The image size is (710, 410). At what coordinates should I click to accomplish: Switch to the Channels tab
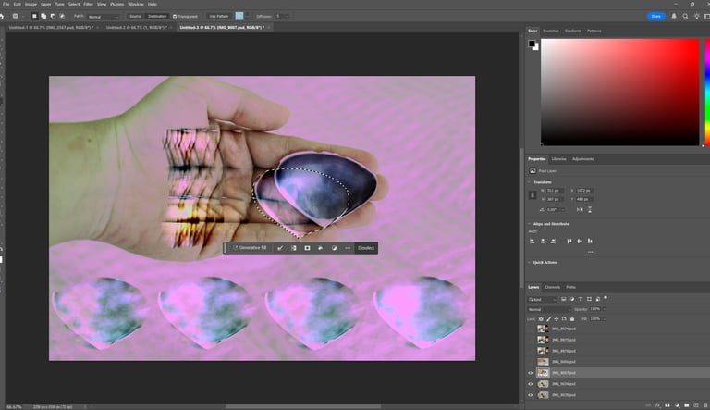[x=552, y=287]
